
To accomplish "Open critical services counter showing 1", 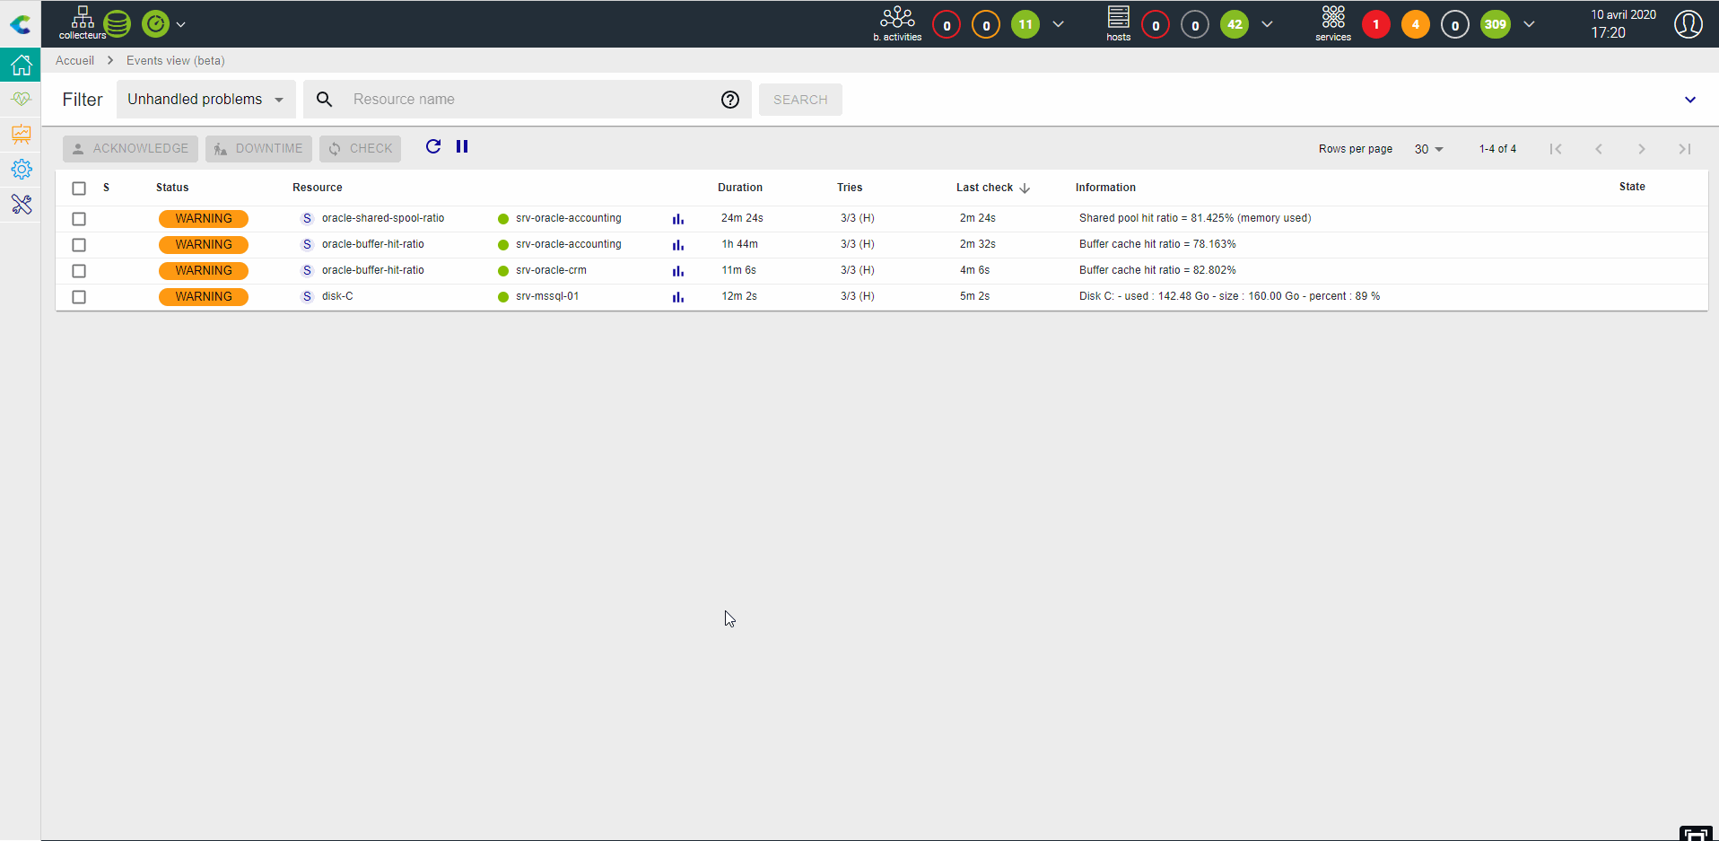I will 1376,24.
